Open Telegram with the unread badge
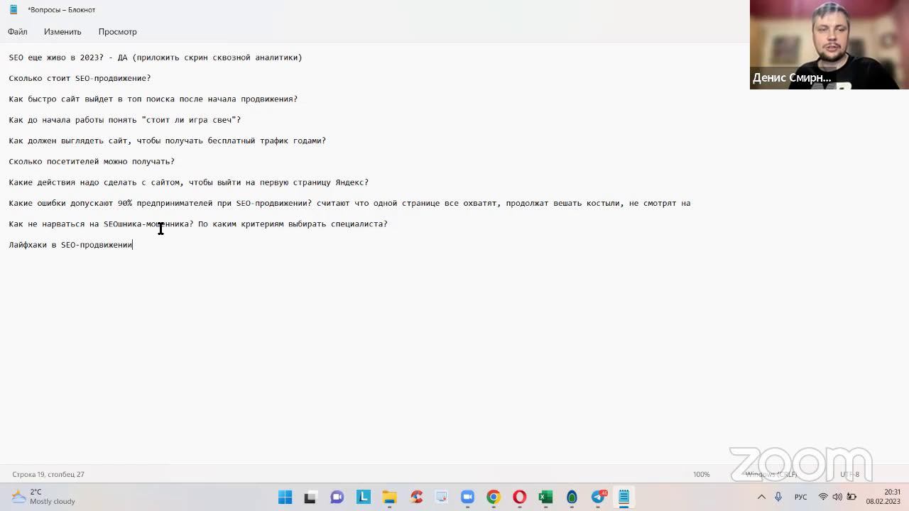Viewport: 909px width, 511px height. 598,498
